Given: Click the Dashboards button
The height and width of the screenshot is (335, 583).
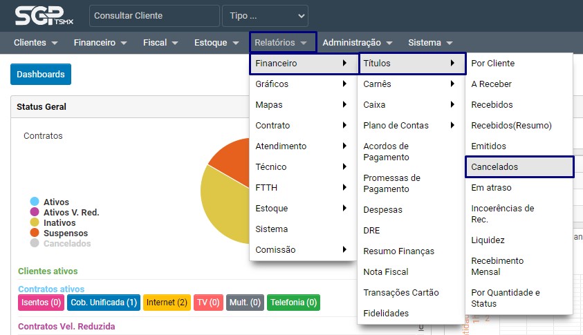Looking at the screenshot, I should [41, 74].
